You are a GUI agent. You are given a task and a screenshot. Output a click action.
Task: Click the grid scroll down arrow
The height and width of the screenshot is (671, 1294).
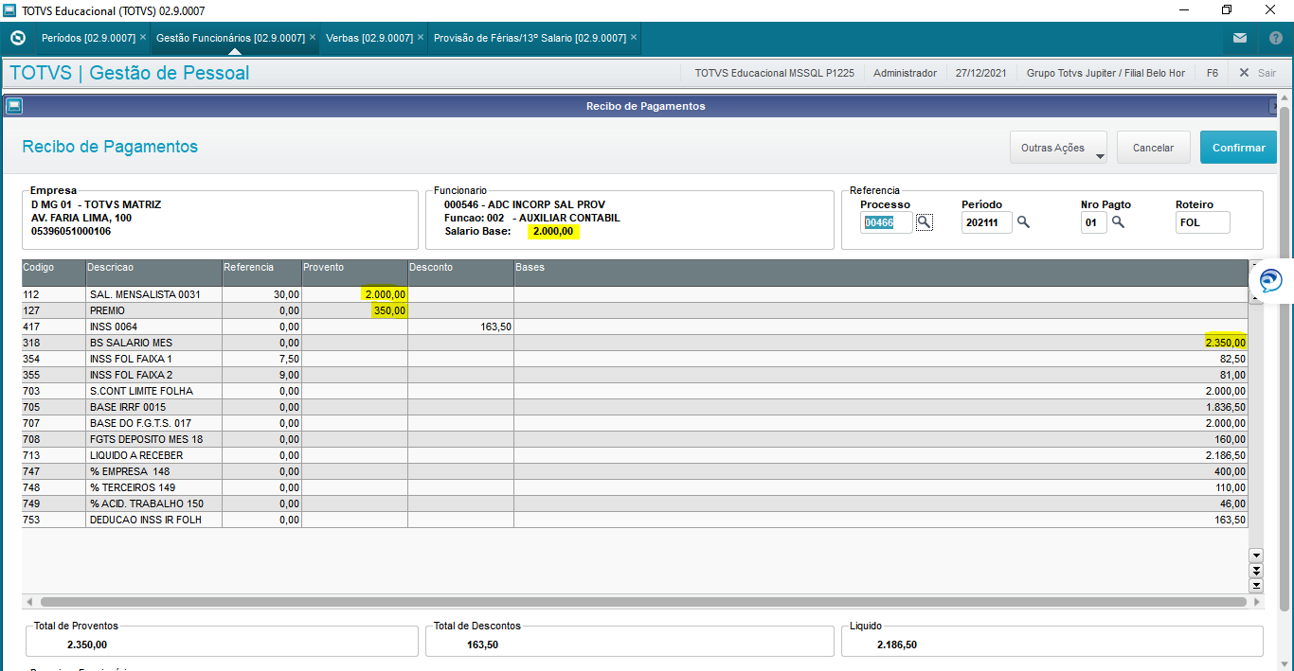pos(1256,555)
